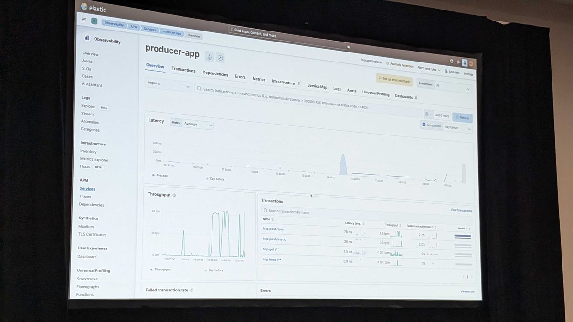Viewport: 573px width, 322px height.
Task: Focus the Search transactions, errors and metrics bar
Action: tap(308, 101)
